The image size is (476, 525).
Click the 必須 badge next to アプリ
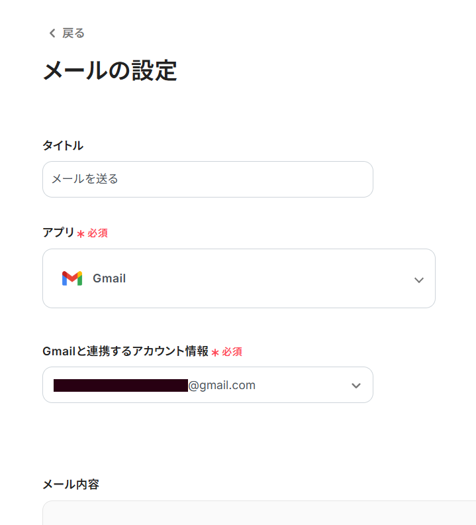click(x=97, y=233)
